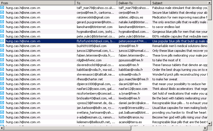
Task: Click envelope icon of pete.yule1@btinternet row
Action: [2, 36]
